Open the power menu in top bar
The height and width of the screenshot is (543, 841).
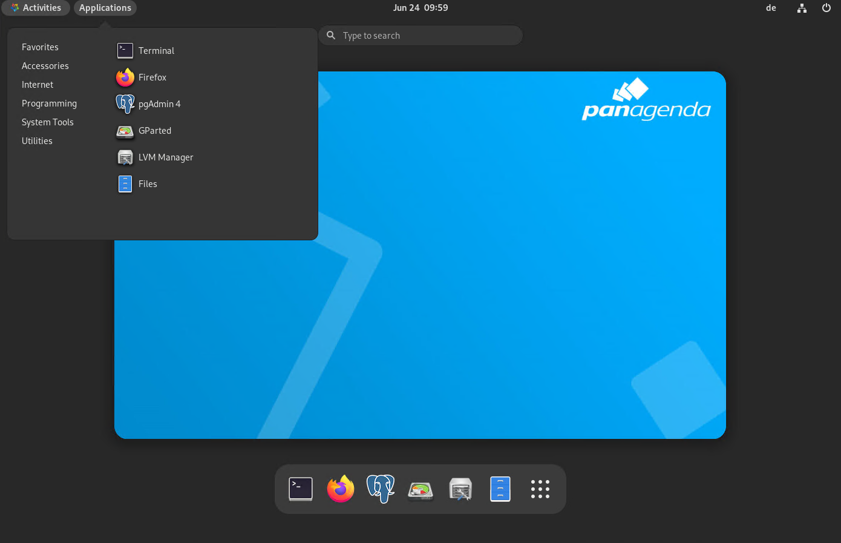pos(826,8)
